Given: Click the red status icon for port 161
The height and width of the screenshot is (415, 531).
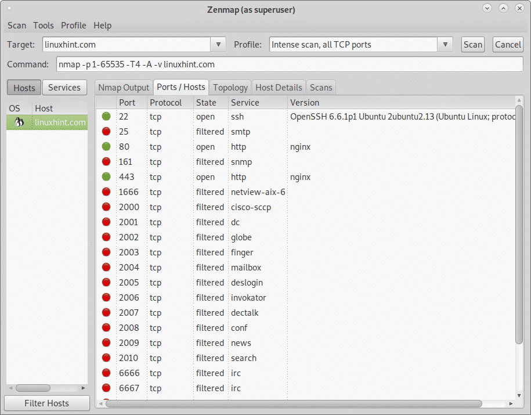Looking at the screenshot, I should pyautogui.click(x=106, y=161).
